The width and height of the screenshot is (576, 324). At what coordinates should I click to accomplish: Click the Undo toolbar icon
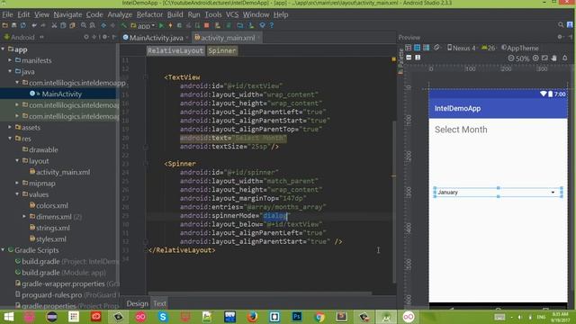[34, 26]
